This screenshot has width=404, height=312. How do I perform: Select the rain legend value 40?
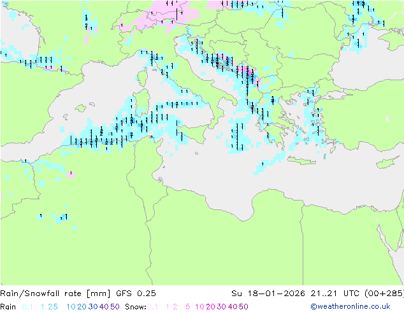[104, 307]
